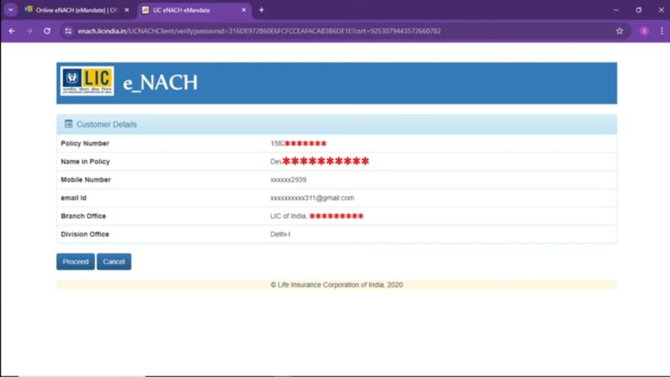Go back using browser back arrow
Viewport: 670px width, 377px height.
tap(12, 31)
